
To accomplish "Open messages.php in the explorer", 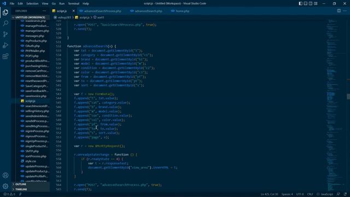I will pyautogui.click(x=34, y=36).
